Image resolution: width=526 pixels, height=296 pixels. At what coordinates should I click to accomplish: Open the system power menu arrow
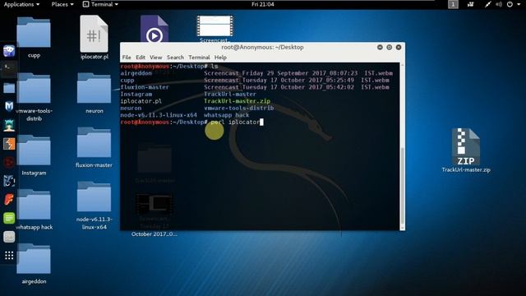[519, 4]
